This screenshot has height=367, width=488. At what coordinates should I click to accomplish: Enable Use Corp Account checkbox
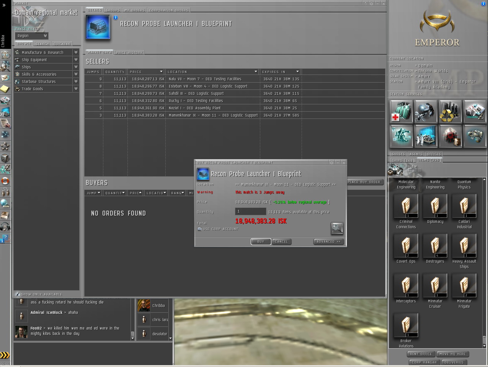pyautogui.click(x=199, y=229)
